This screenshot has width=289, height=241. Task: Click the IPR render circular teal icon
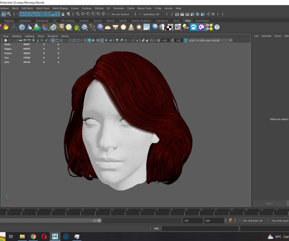(197, 14)
